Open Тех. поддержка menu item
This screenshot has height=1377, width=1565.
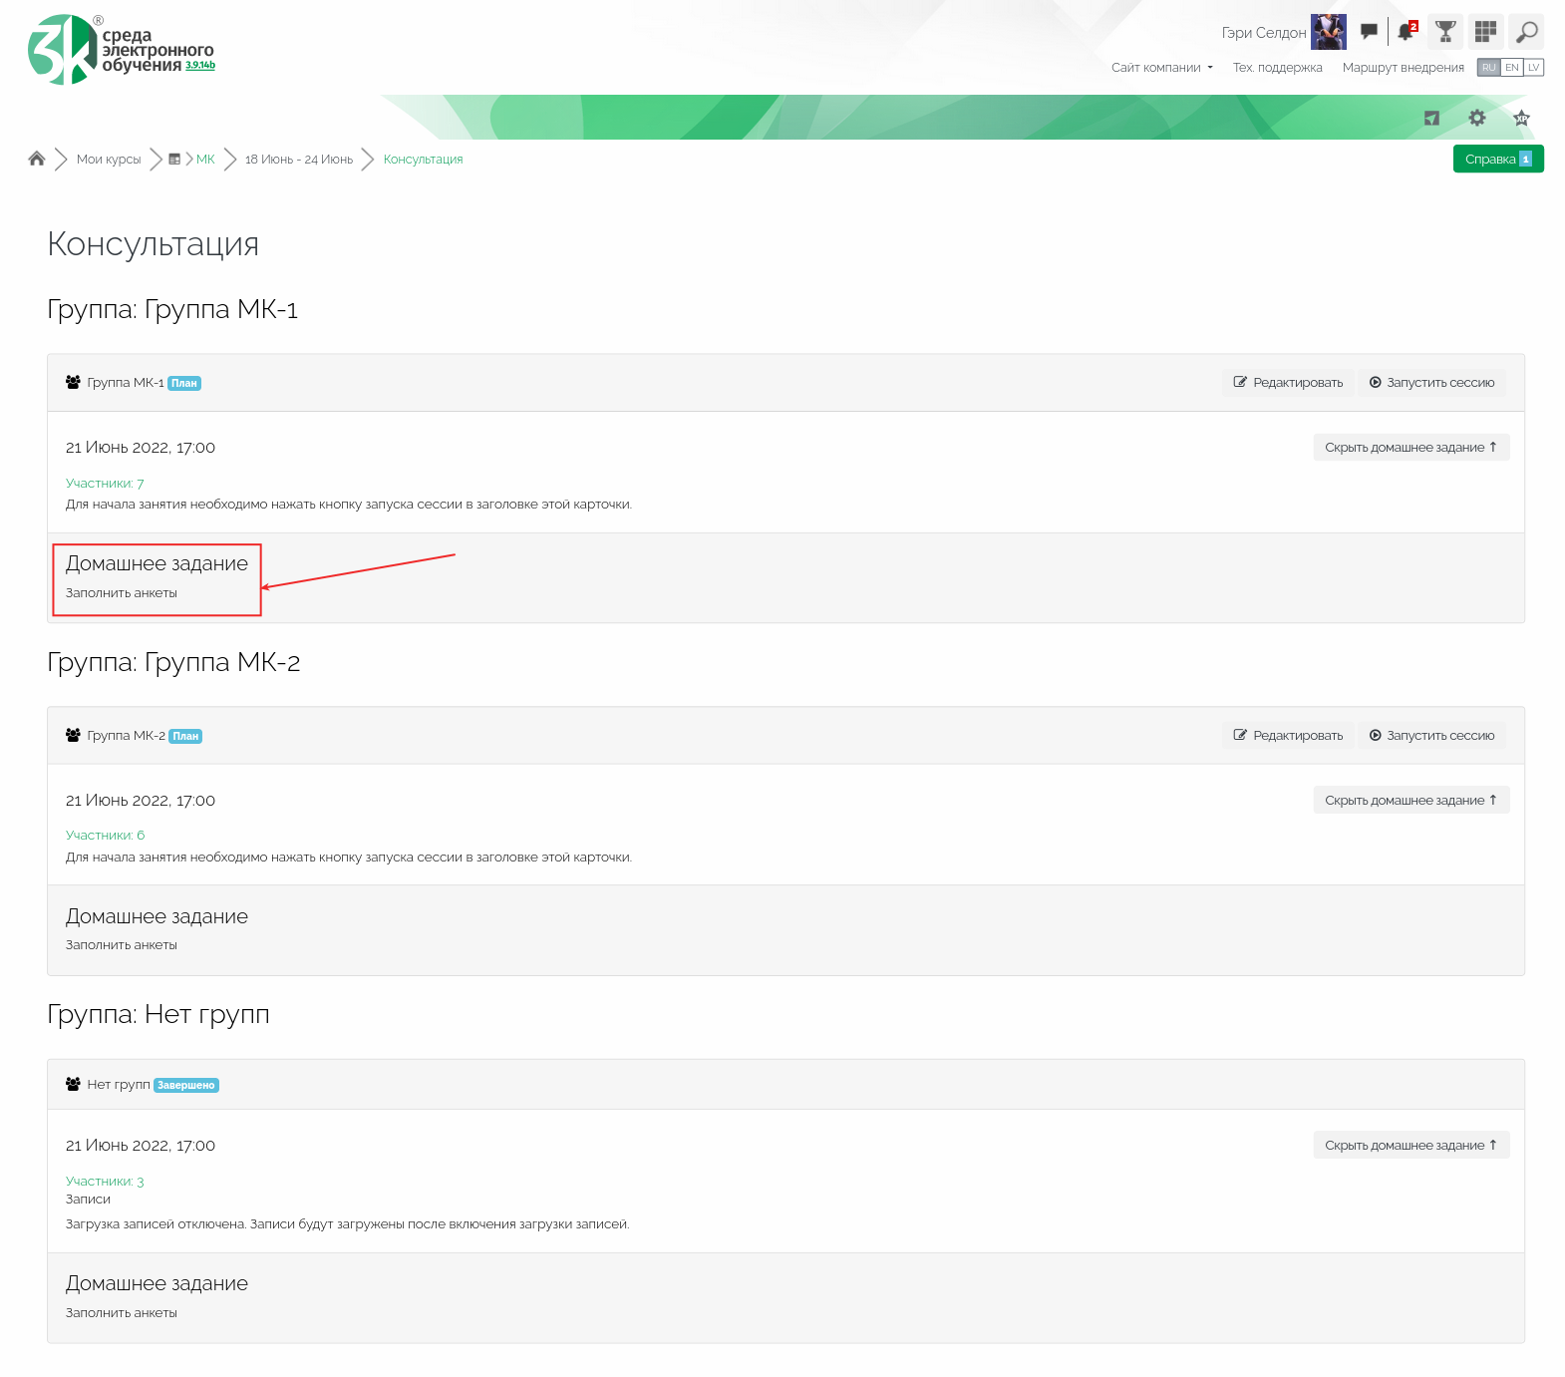coord(1277,68)
